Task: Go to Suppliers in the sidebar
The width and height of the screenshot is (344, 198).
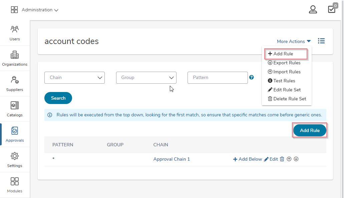Action: (x=15, y=84)
